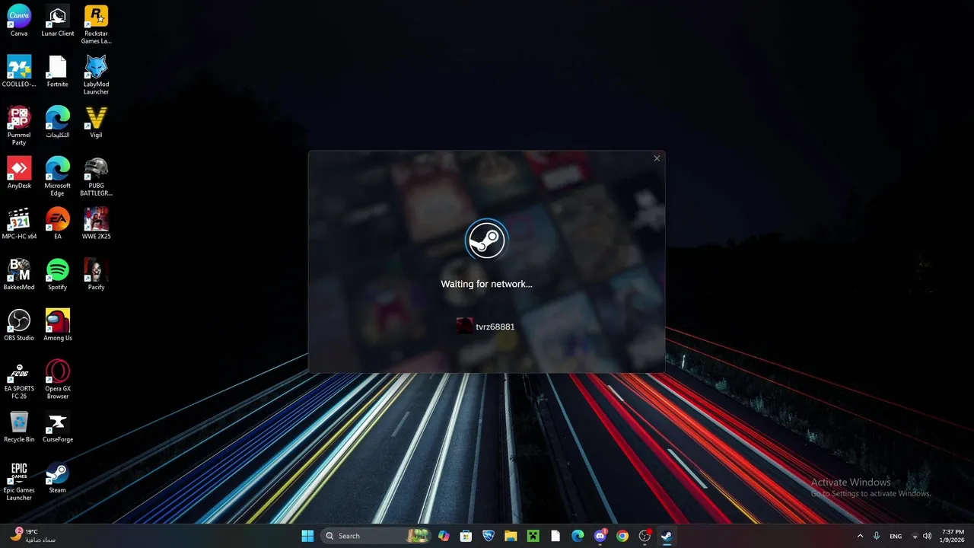Open Microsoft Store from the taskbar
This screenshot has height=548, width=974.
(466, 536)
